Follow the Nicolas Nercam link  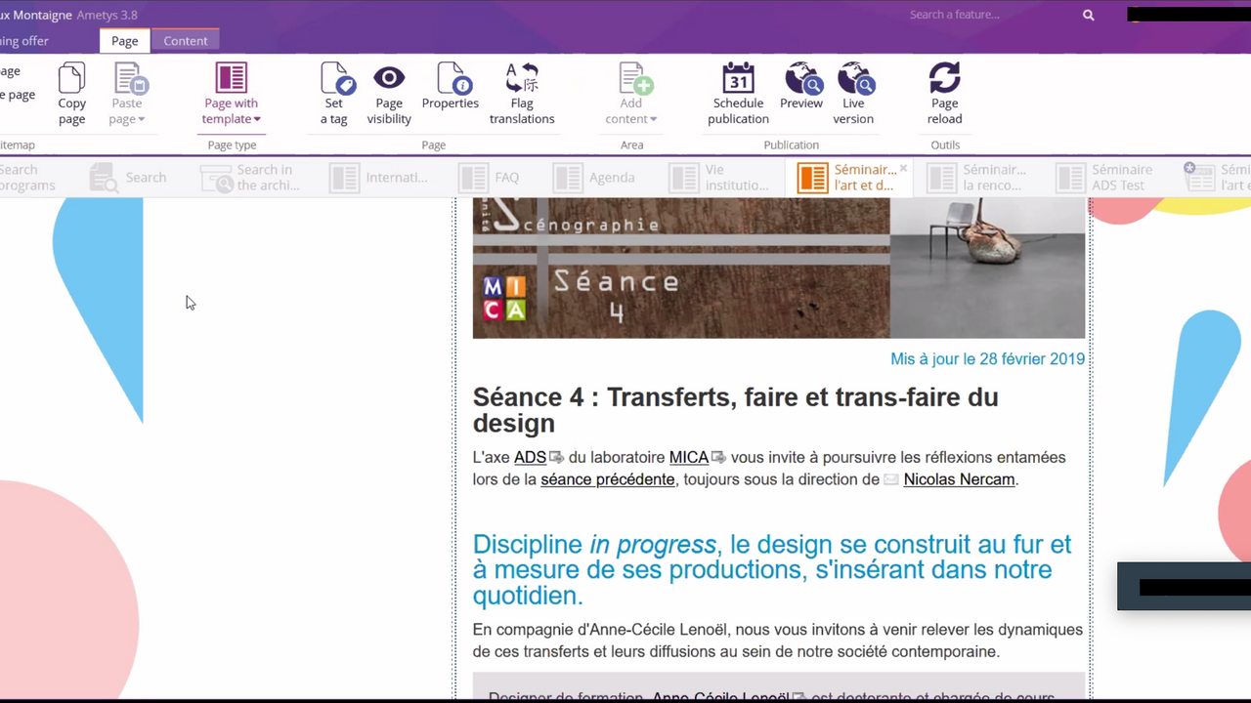958,479
